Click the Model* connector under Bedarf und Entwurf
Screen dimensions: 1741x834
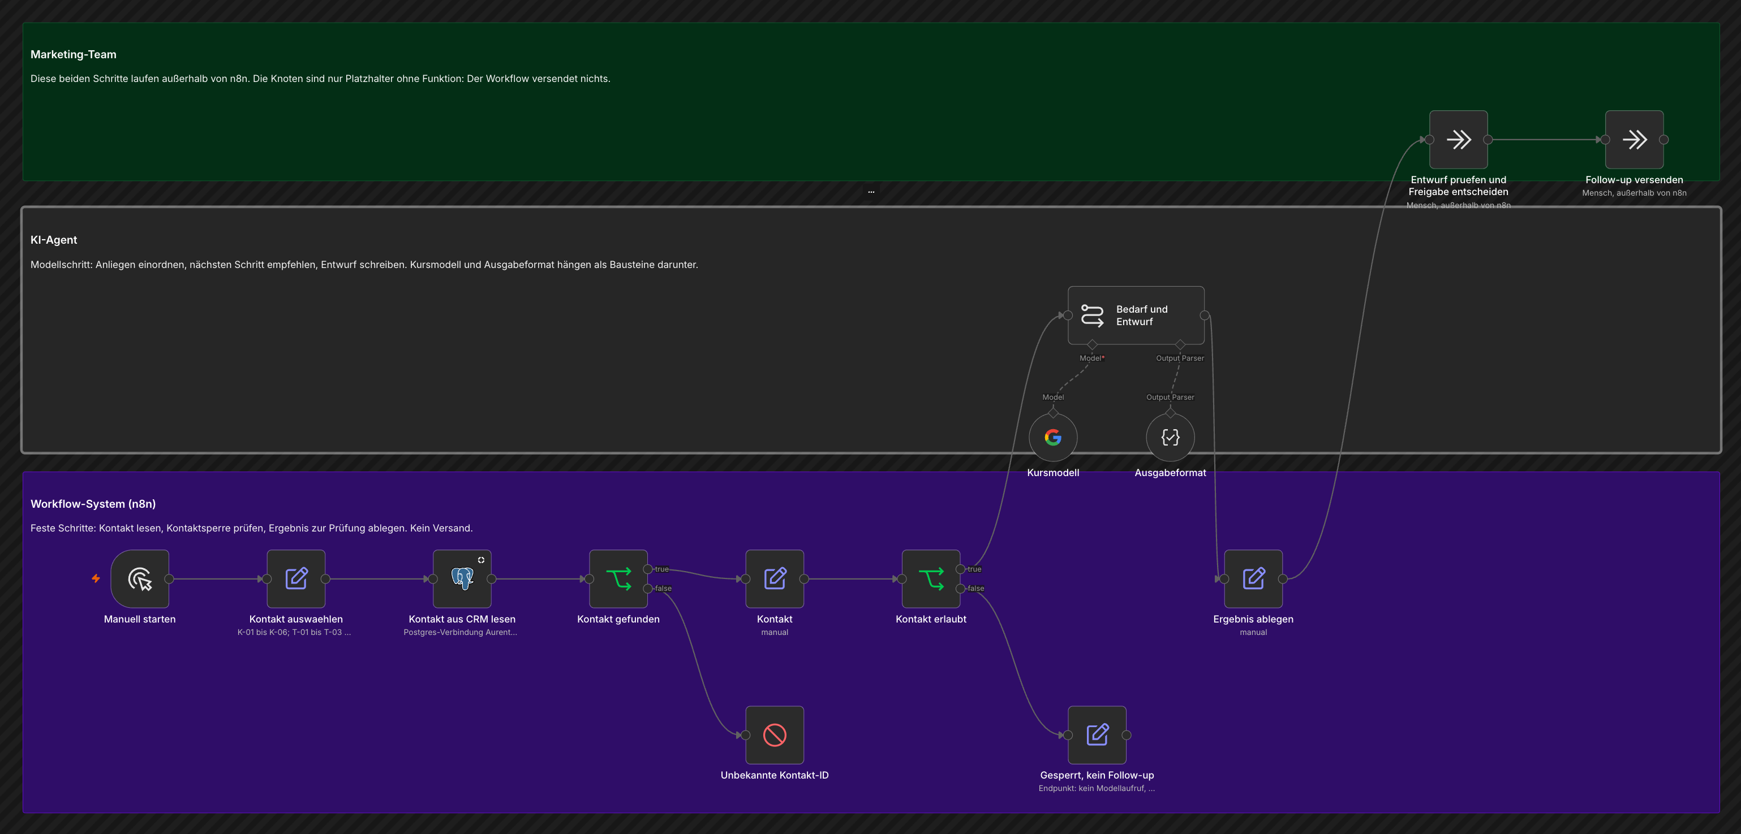pyautogui.click(x=1092, y=345)
